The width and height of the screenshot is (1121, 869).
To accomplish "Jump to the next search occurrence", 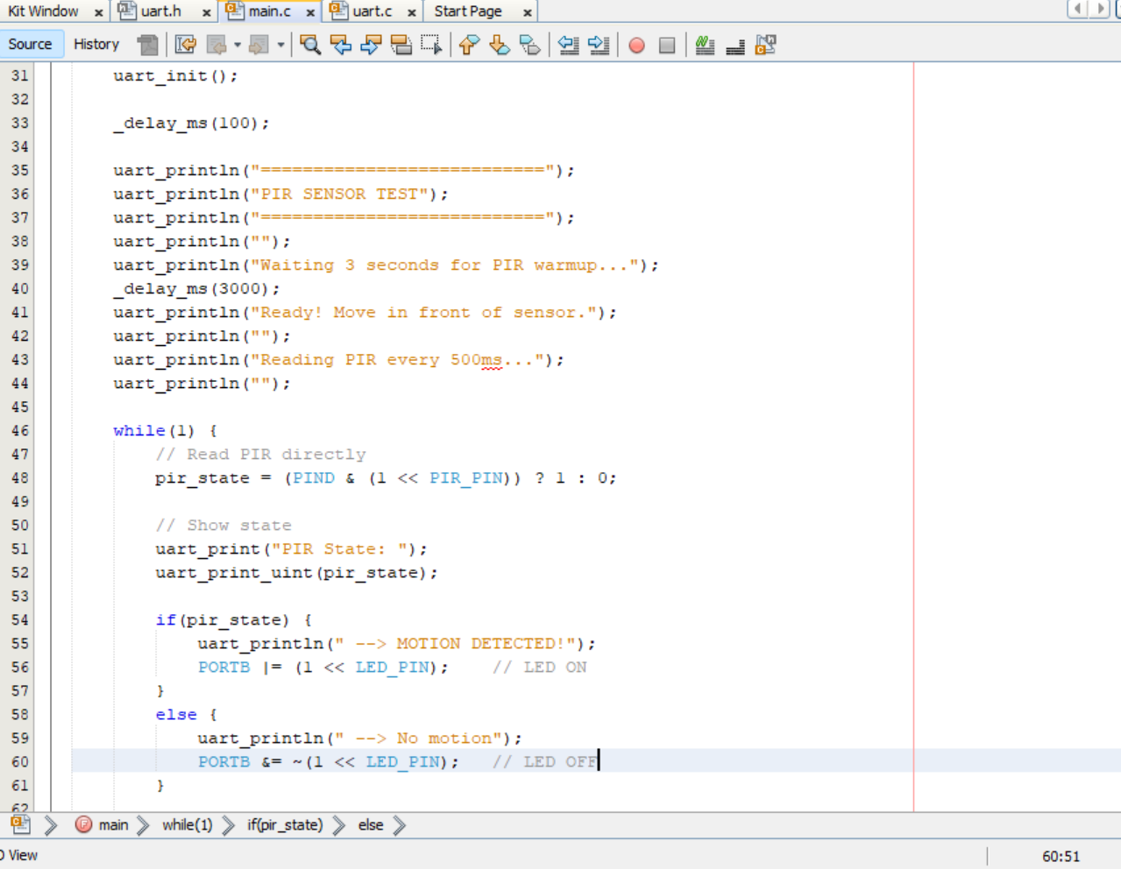I will coord(371,45).
